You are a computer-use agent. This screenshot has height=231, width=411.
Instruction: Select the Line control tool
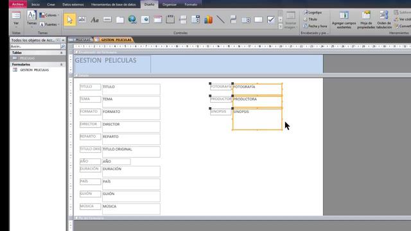pos(221,20)
